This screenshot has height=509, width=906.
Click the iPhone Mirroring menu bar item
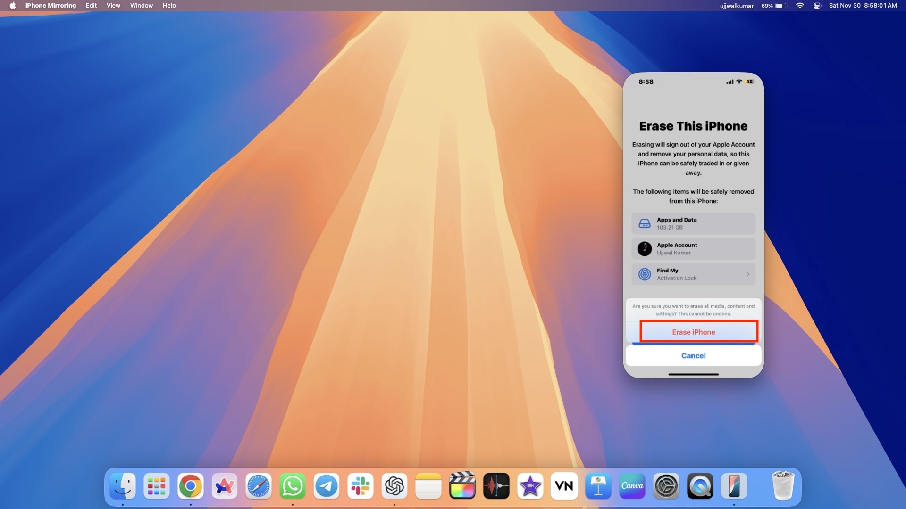[x=50, y=5]
